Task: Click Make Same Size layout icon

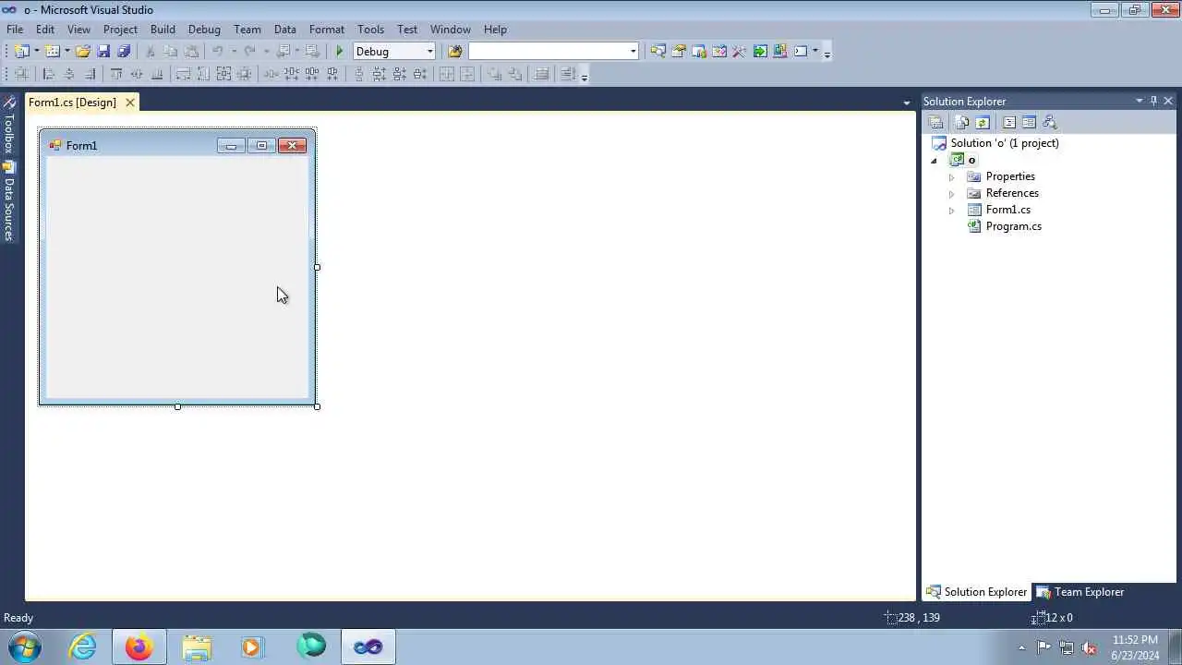Action: point(223,74)
